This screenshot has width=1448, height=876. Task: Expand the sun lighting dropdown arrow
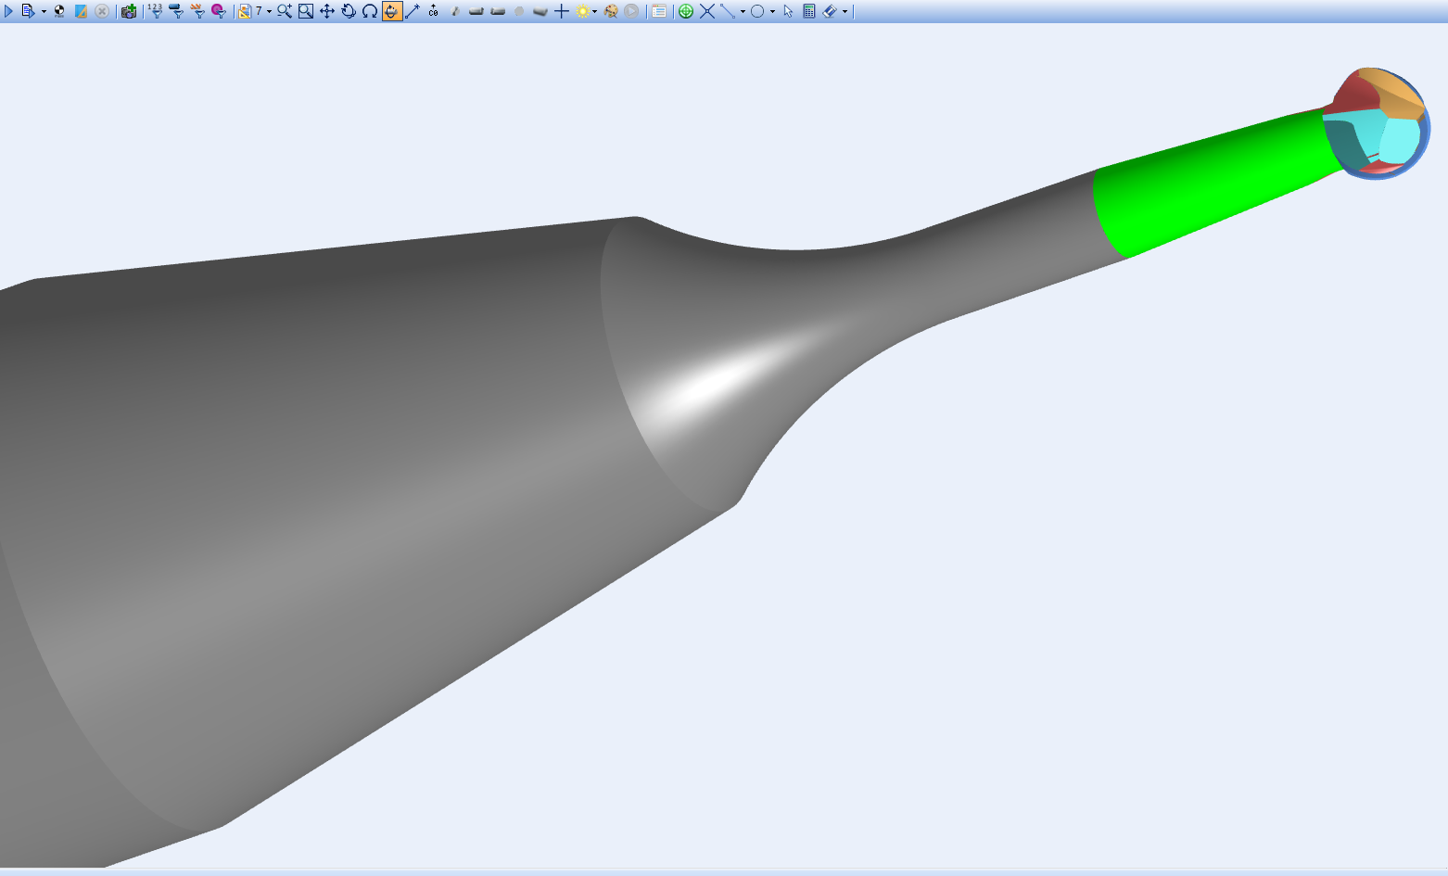coord(594,12)
